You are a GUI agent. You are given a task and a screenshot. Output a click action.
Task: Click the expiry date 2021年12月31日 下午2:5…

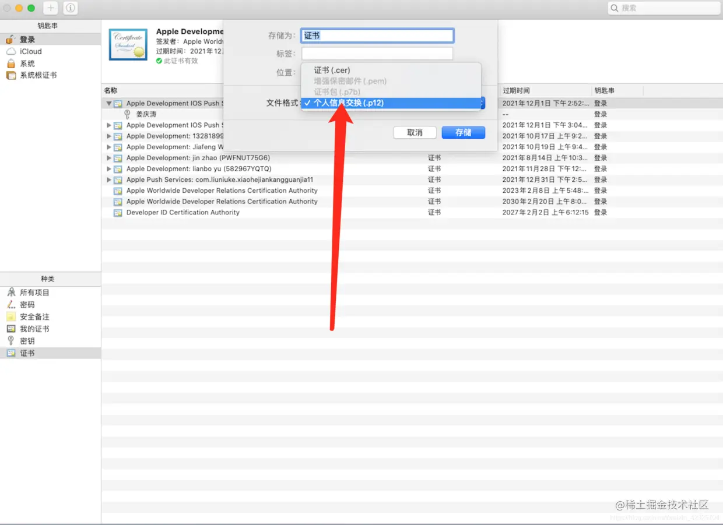point(545,179)
